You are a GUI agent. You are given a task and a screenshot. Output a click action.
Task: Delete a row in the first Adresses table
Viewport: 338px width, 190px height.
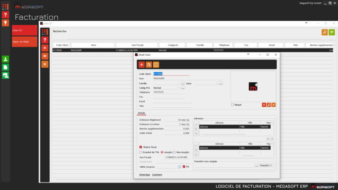196,134
